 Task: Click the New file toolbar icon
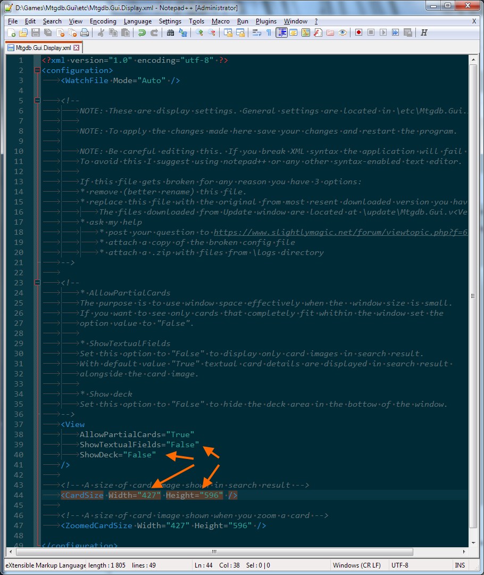click(12, 32)
